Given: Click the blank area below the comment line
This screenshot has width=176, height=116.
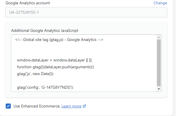Looking at the screenshot, I should tap(57, 50).
